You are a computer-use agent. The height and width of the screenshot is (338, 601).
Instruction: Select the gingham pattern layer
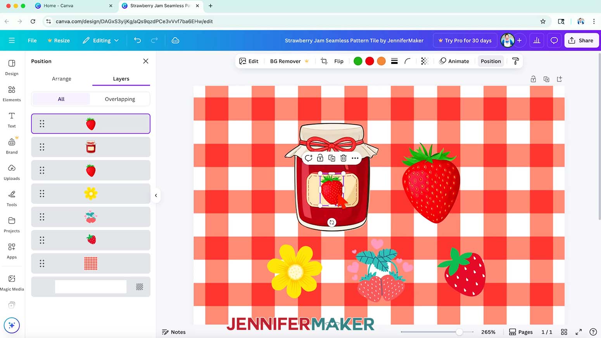click(91, 264)
